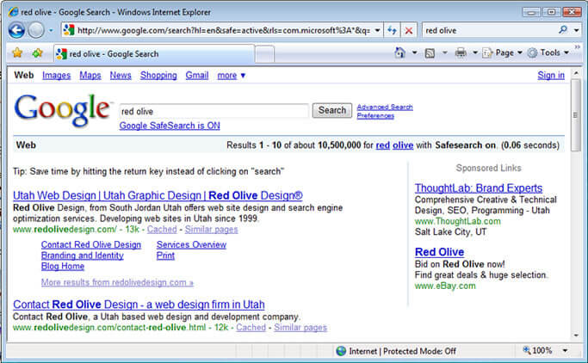Click in the Google search input field
This screenshot has height=363, width=588.
pos(214,111)
